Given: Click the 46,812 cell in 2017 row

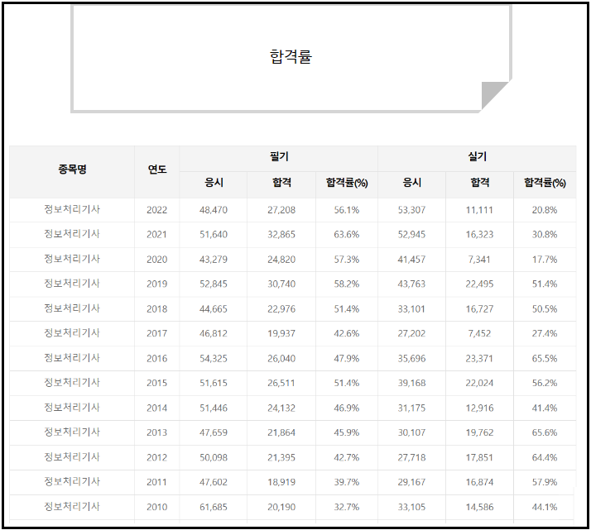Looking at the screenshot, I should click(x=214, y=333).
